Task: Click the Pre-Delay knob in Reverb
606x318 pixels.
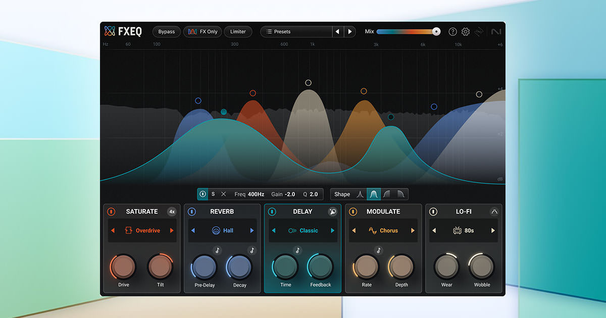Action: point(205,267)
